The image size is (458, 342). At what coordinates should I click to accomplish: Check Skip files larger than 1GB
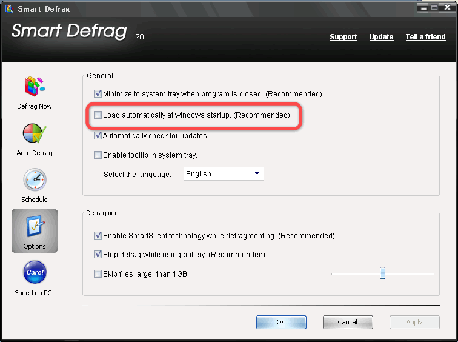coord(98,274)
